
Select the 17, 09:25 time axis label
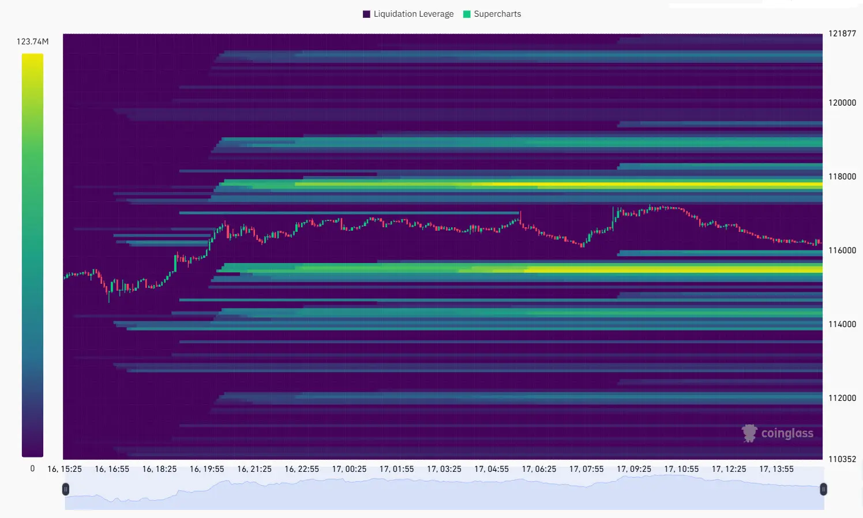tap(633, 469)
